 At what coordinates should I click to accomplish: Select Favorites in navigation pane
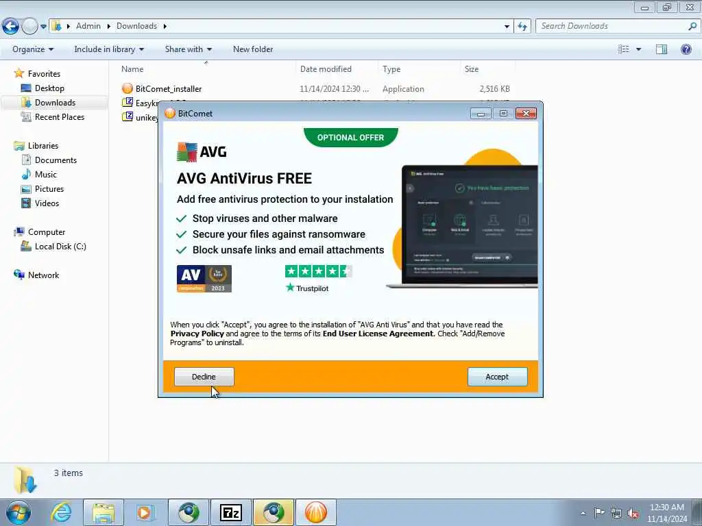[44, 74]
